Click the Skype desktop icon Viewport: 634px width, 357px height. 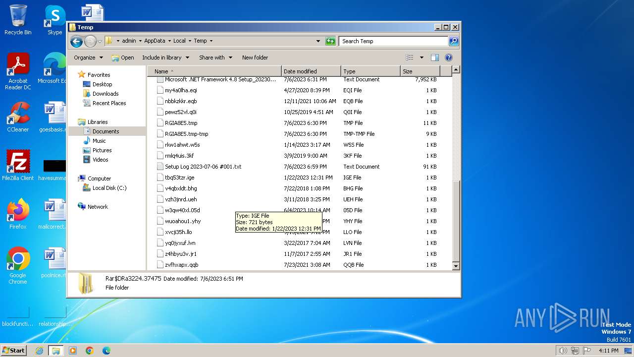click(54, 20)
